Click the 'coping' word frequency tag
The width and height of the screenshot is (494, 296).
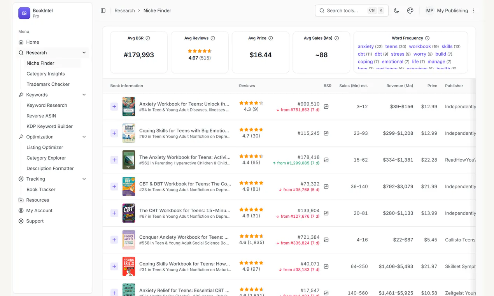[x=365, y=62]
